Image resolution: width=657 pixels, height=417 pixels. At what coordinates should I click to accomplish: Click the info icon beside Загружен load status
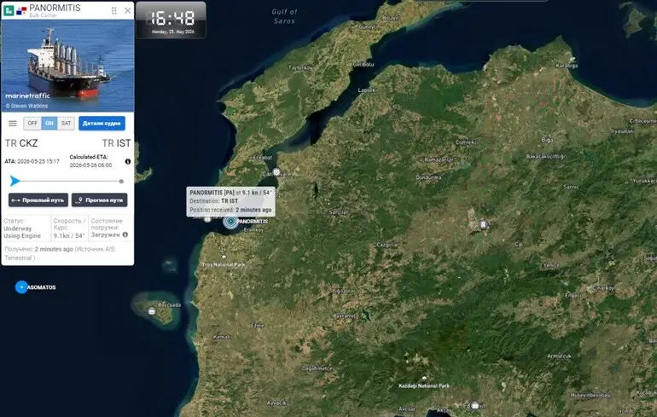pyautogui.click(x=125, y=235)
